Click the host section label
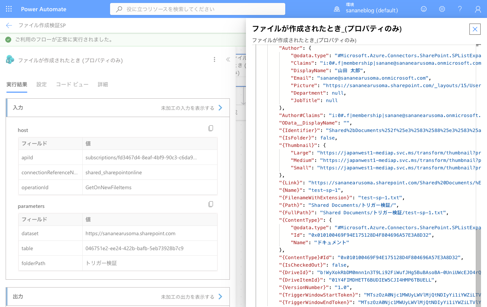The image size is (487, 307). click(x=23, y=130)
